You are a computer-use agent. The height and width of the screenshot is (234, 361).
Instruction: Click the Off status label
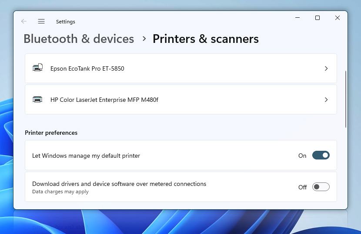click(303, 187)
